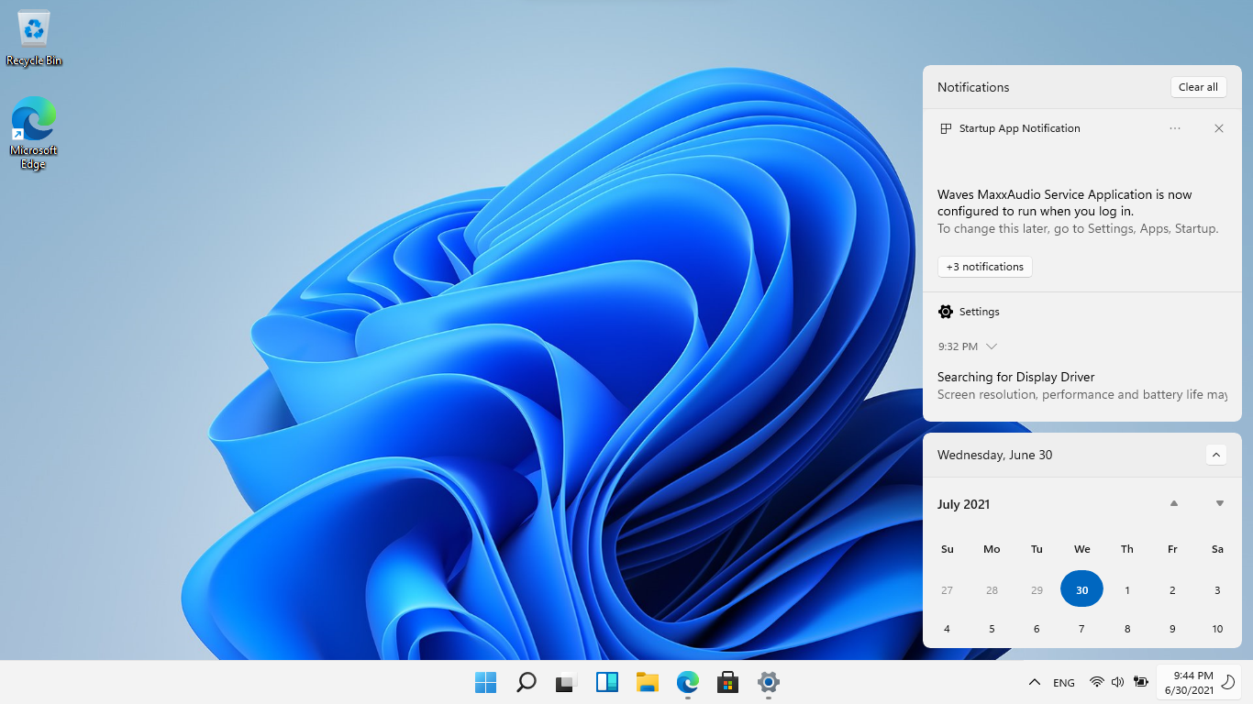Click the 9:44 PM clock and date
The image size is (1253, 704).
click(1189, 682)
